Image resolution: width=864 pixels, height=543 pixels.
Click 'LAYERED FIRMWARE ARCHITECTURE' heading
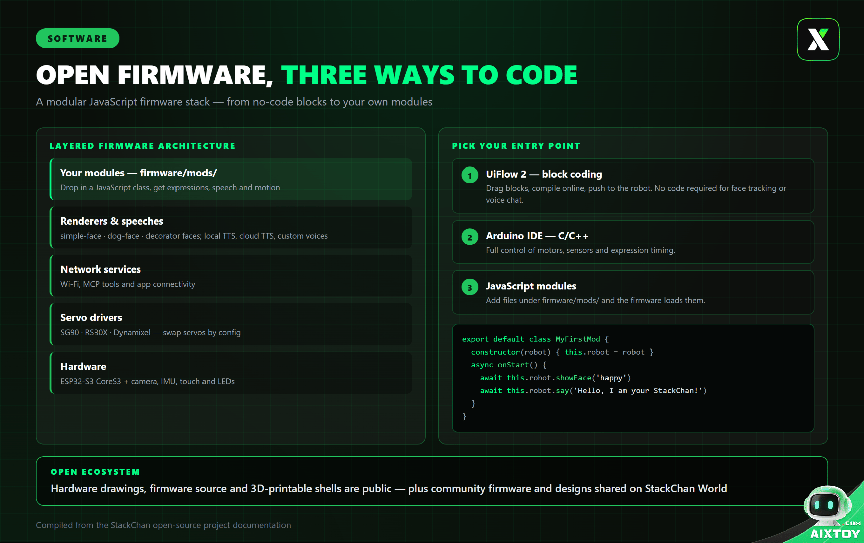pyautogui.click(x=142, y=146)
